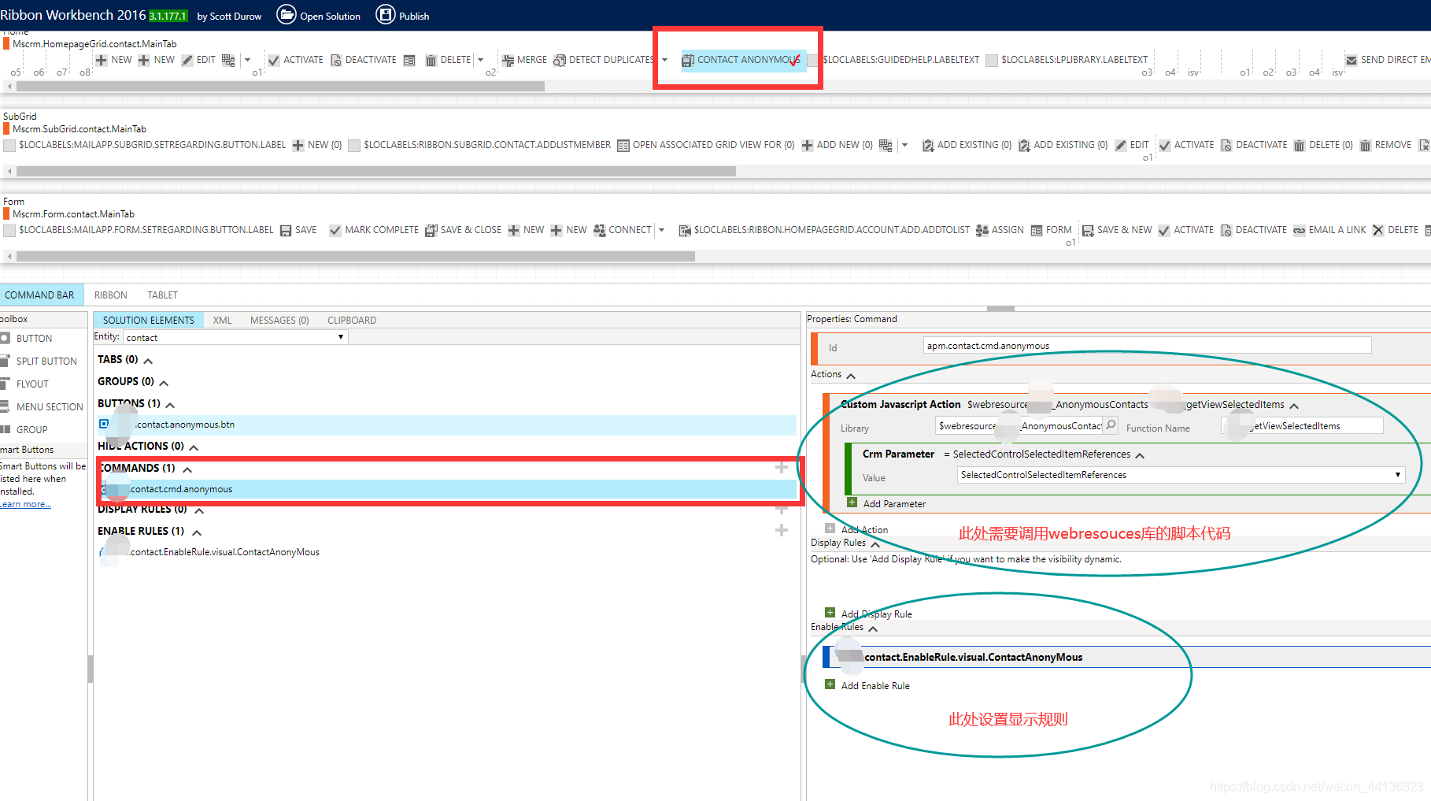
Task: Click Add Display Rule
Action: (x=868, y=614)
